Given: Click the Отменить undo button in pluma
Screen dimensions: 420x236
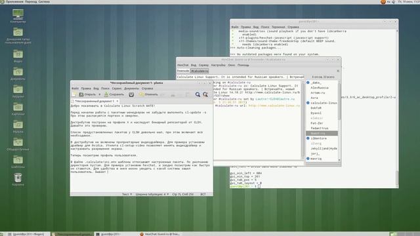Looking at the screenshot, I should click(x=148, y=94).
